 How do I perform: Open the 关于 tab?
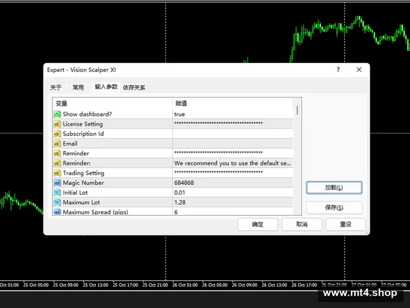tap(56, 87)
